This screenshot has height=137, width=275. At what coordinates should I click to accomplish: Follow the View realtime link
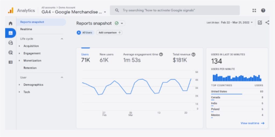[x=252, y=123]
